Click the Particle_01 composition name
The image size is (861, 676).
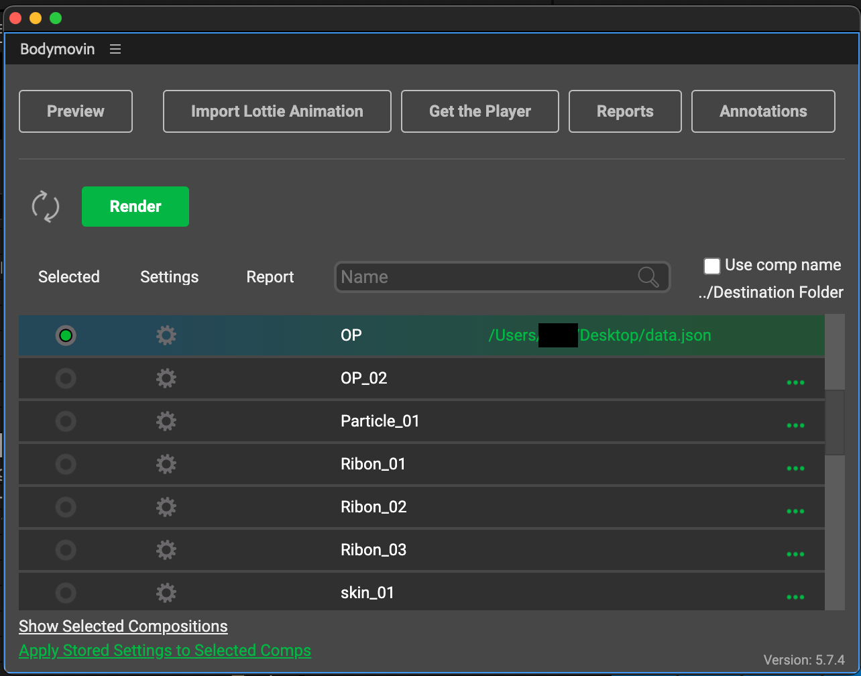[380, 421]
